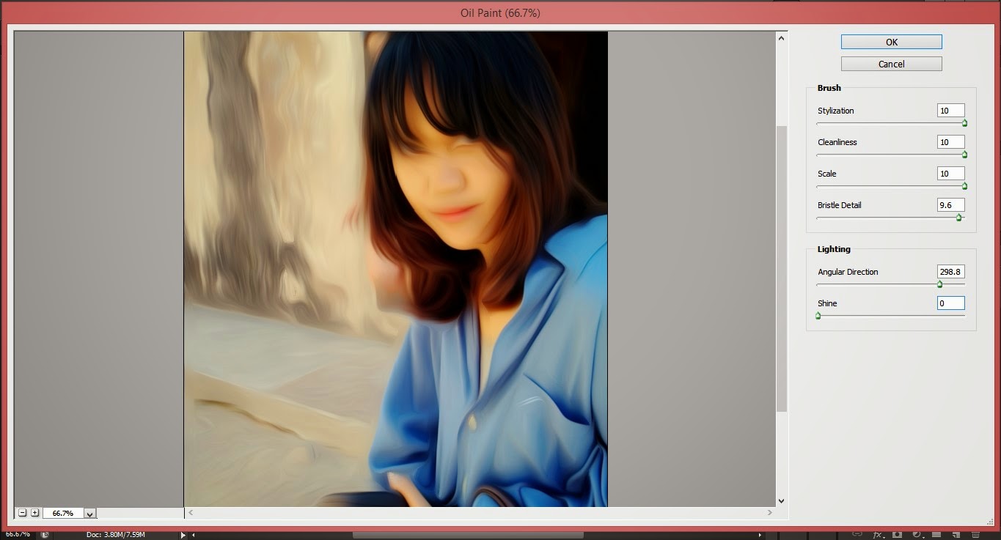Click the status bar arrow icon
This screenshot has height=540, width=1001.
(x=183, y=534)
